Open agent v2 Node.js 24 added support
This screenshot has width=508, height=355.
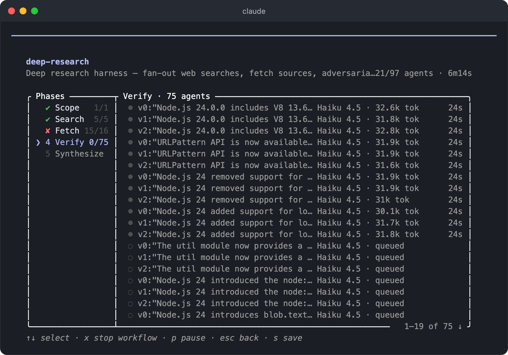tap(295, 234)
